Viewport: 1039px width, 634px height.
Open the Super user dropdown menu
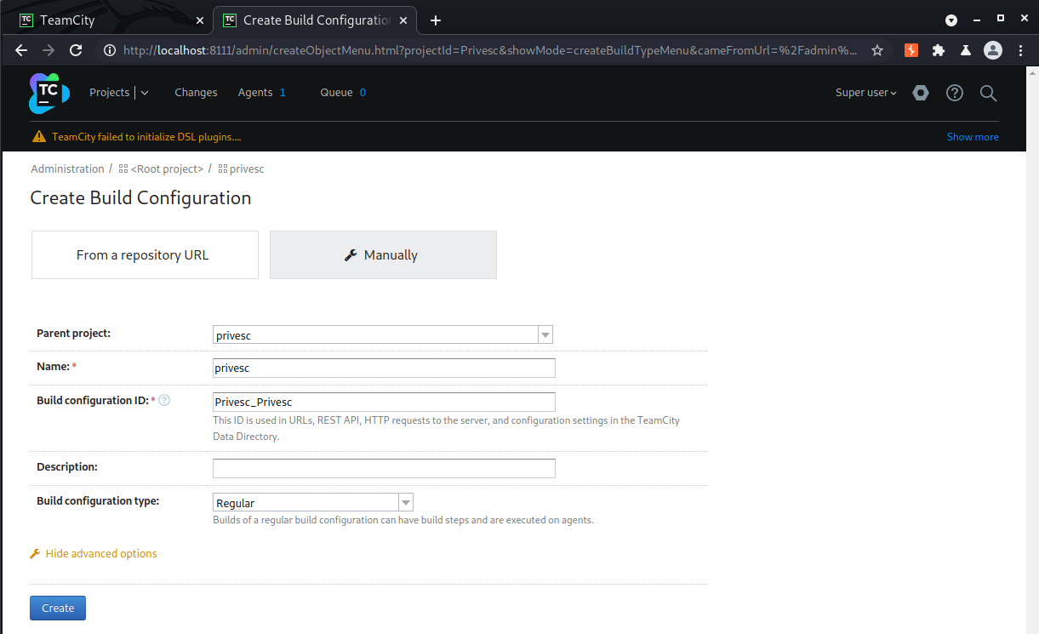865,93
